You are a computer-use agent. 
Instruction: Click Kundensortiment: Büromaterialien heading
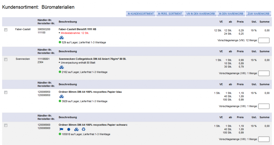[x=38, y=7]
